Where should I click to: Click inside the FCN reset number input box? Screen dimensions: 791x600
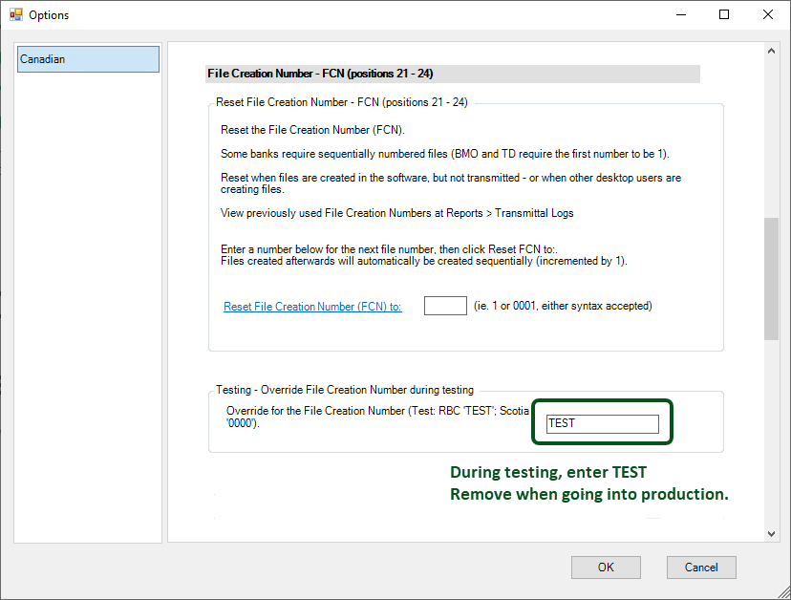[x=445, y=305]
